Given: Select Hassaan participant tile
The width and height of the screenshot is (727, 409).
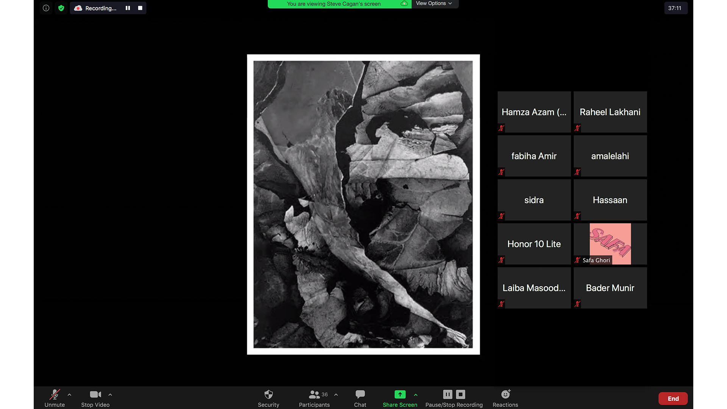Looking at the screenshot, I should coord(610,200).
